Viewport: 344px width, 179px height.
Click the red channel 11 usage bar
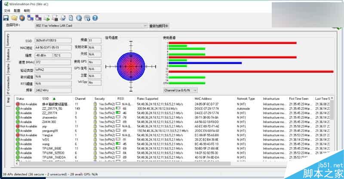(251, 71)
